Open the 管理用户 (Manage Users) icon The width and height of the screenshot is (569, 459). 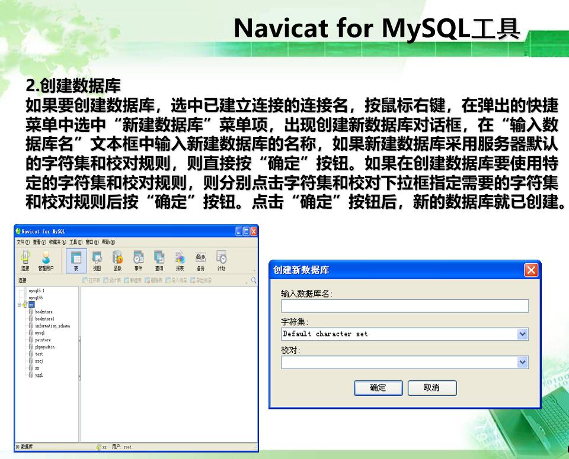tap(46, 260)
